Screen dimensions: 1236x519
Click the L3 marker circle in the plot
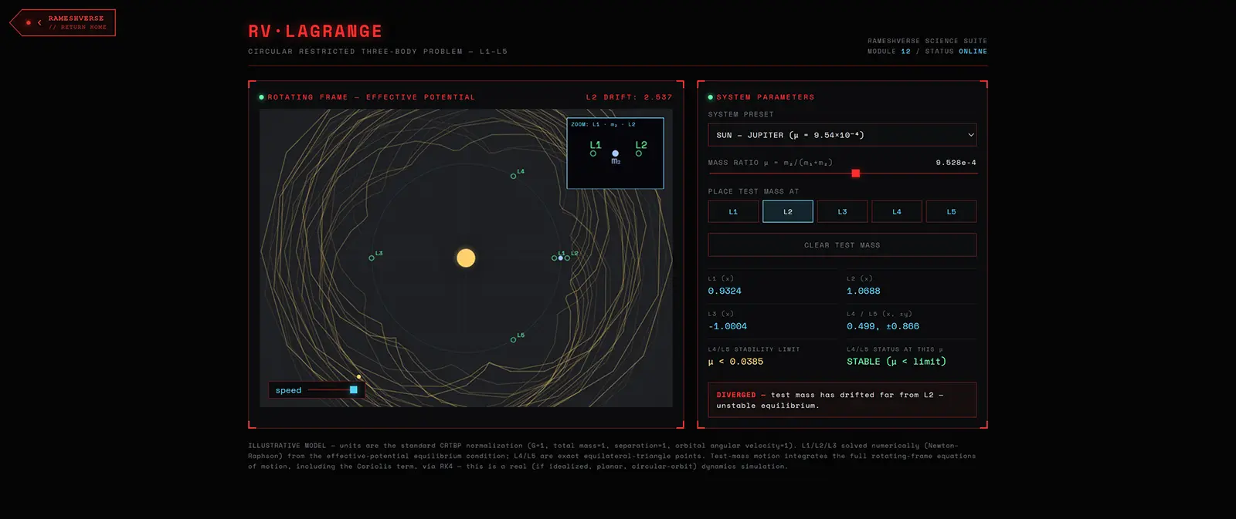pyautogui.click(x=372, y=258)
